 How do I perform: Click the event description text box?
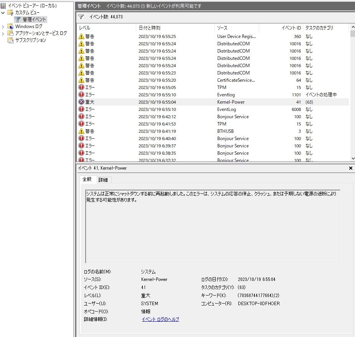coord(213,226)
